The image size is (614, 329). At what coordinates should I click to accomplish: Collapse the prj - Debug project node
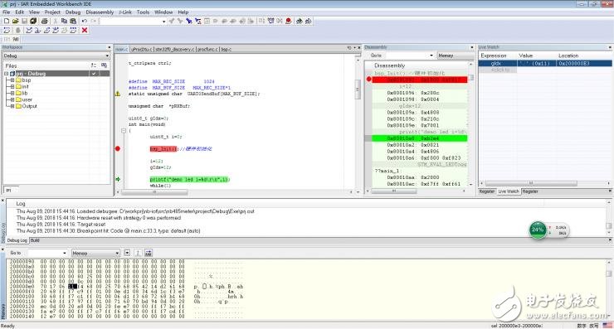pos(7,74)
